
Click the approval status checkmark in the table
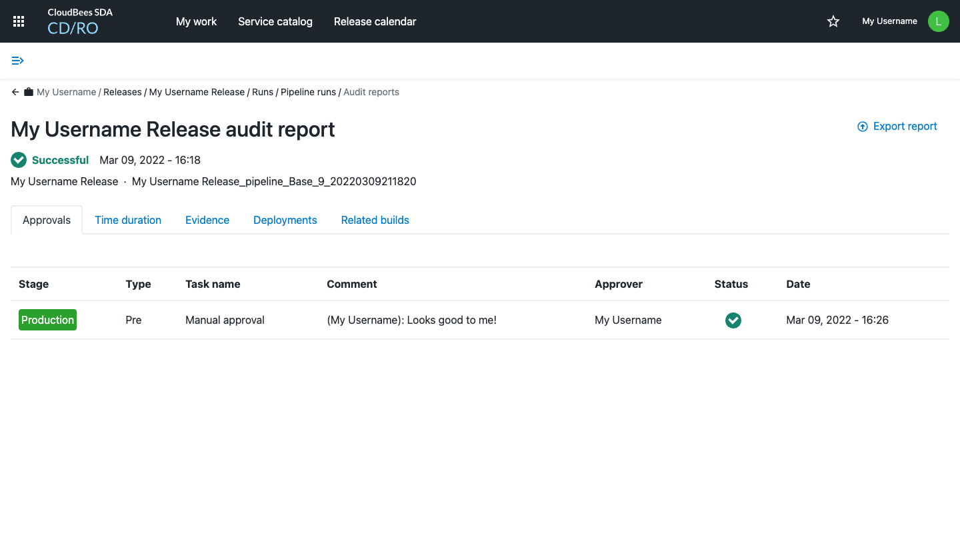tap(733, 320)
